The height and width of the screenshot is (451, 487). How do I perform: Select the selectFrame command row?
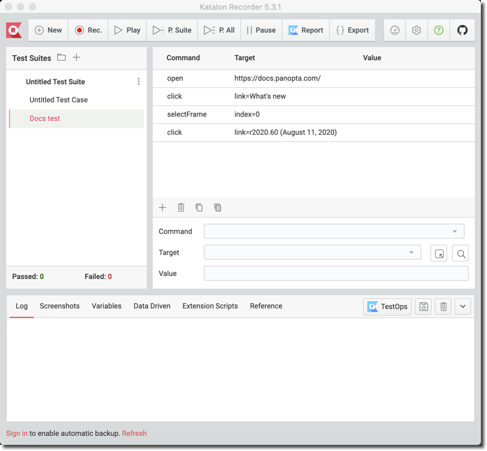click(x=314, y=114)
